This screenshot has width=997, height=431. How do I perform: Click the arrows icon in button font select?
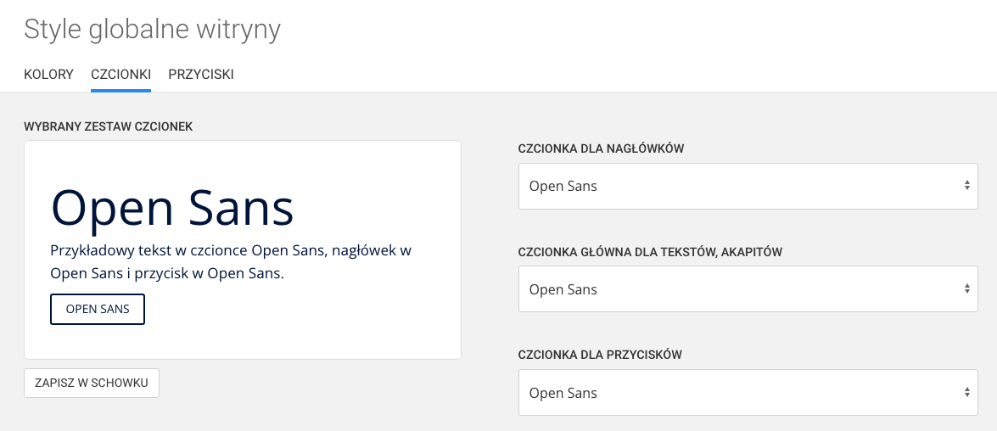point(966,393)
